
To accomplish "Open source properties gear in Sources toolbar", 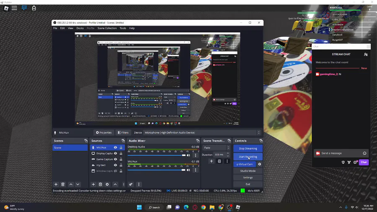I will (x=107, y=184).
